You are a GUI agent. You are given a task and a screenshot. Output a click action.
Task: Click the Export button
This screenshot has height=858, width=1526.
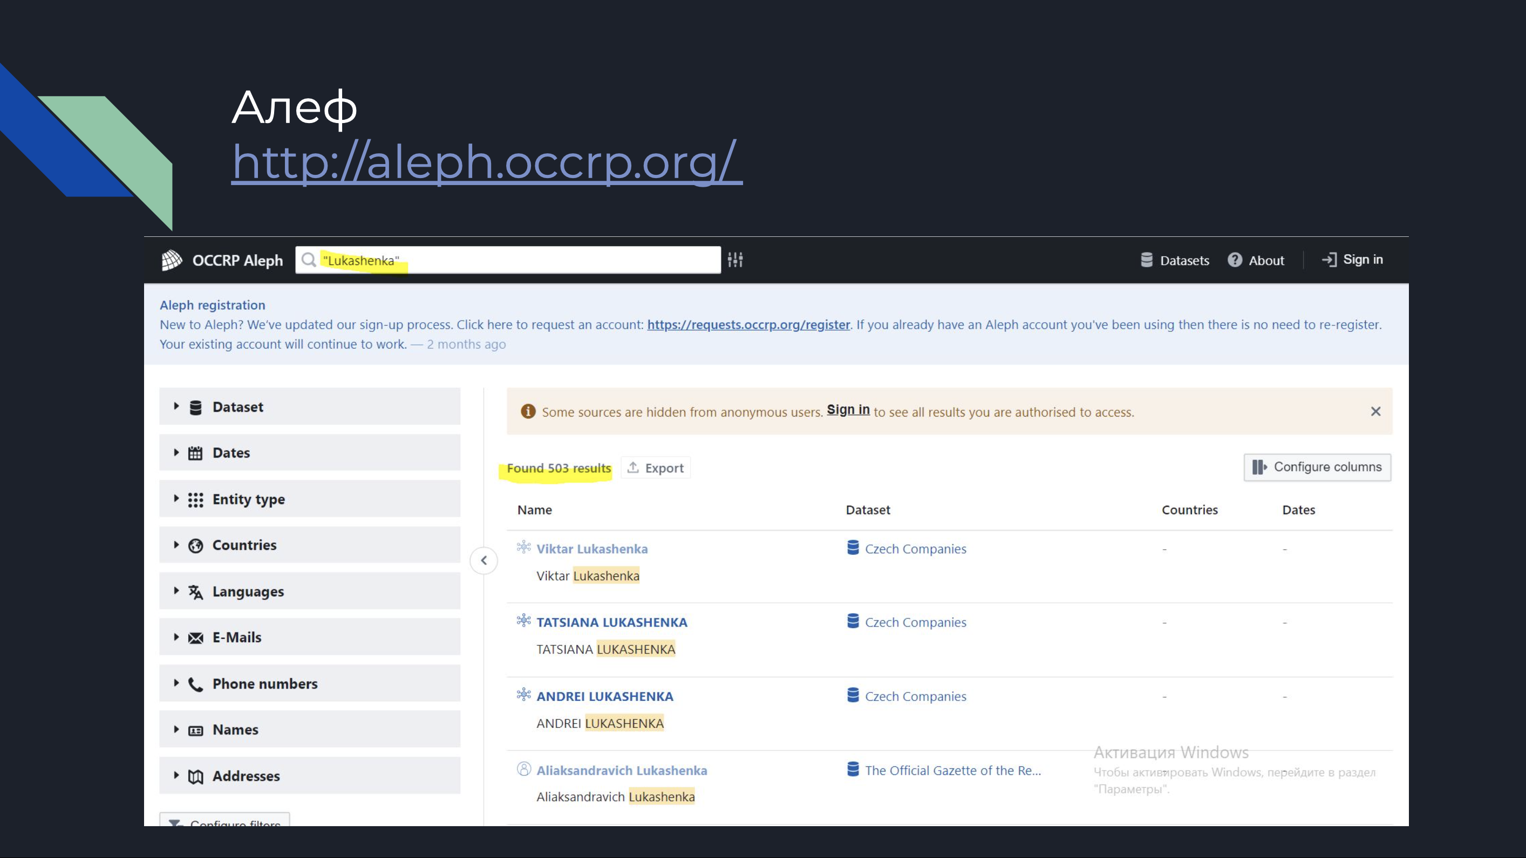(655, 468)
